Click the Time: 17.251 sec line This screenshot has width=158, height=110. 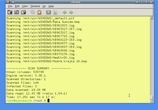click(31, 97)
